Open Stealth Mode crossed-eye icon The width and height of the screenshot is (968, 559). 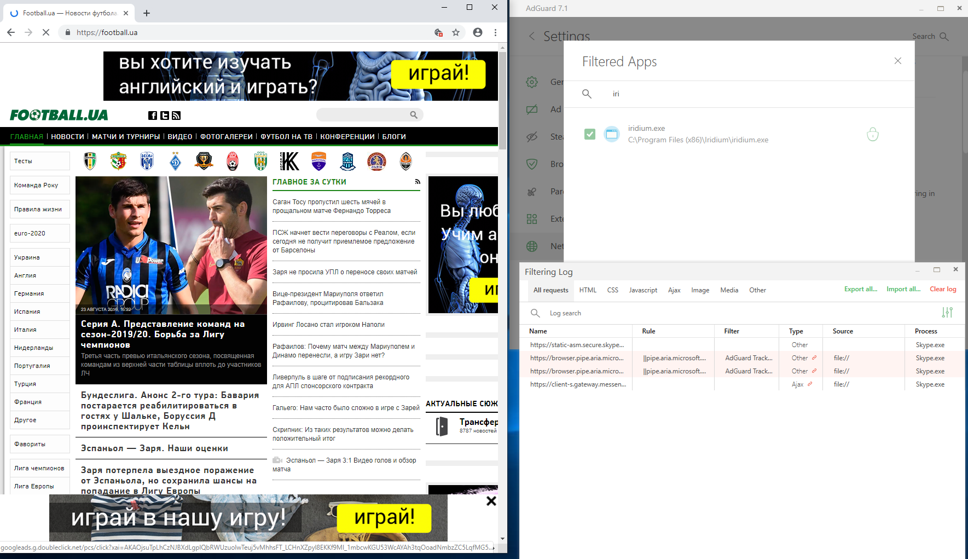coord(532,136)
